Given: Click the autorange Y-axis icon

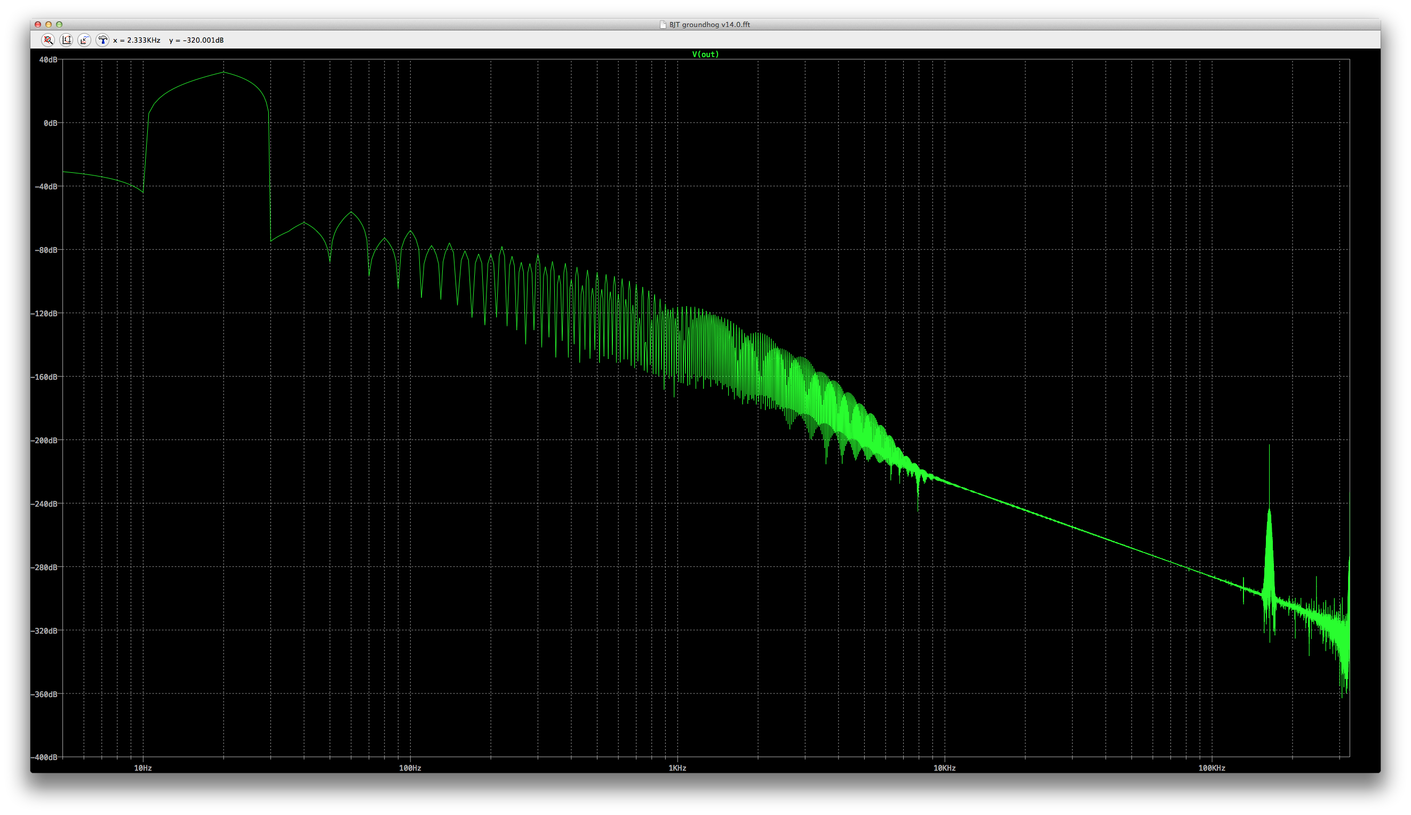Looking at the screenshot, I should (66, 40).
